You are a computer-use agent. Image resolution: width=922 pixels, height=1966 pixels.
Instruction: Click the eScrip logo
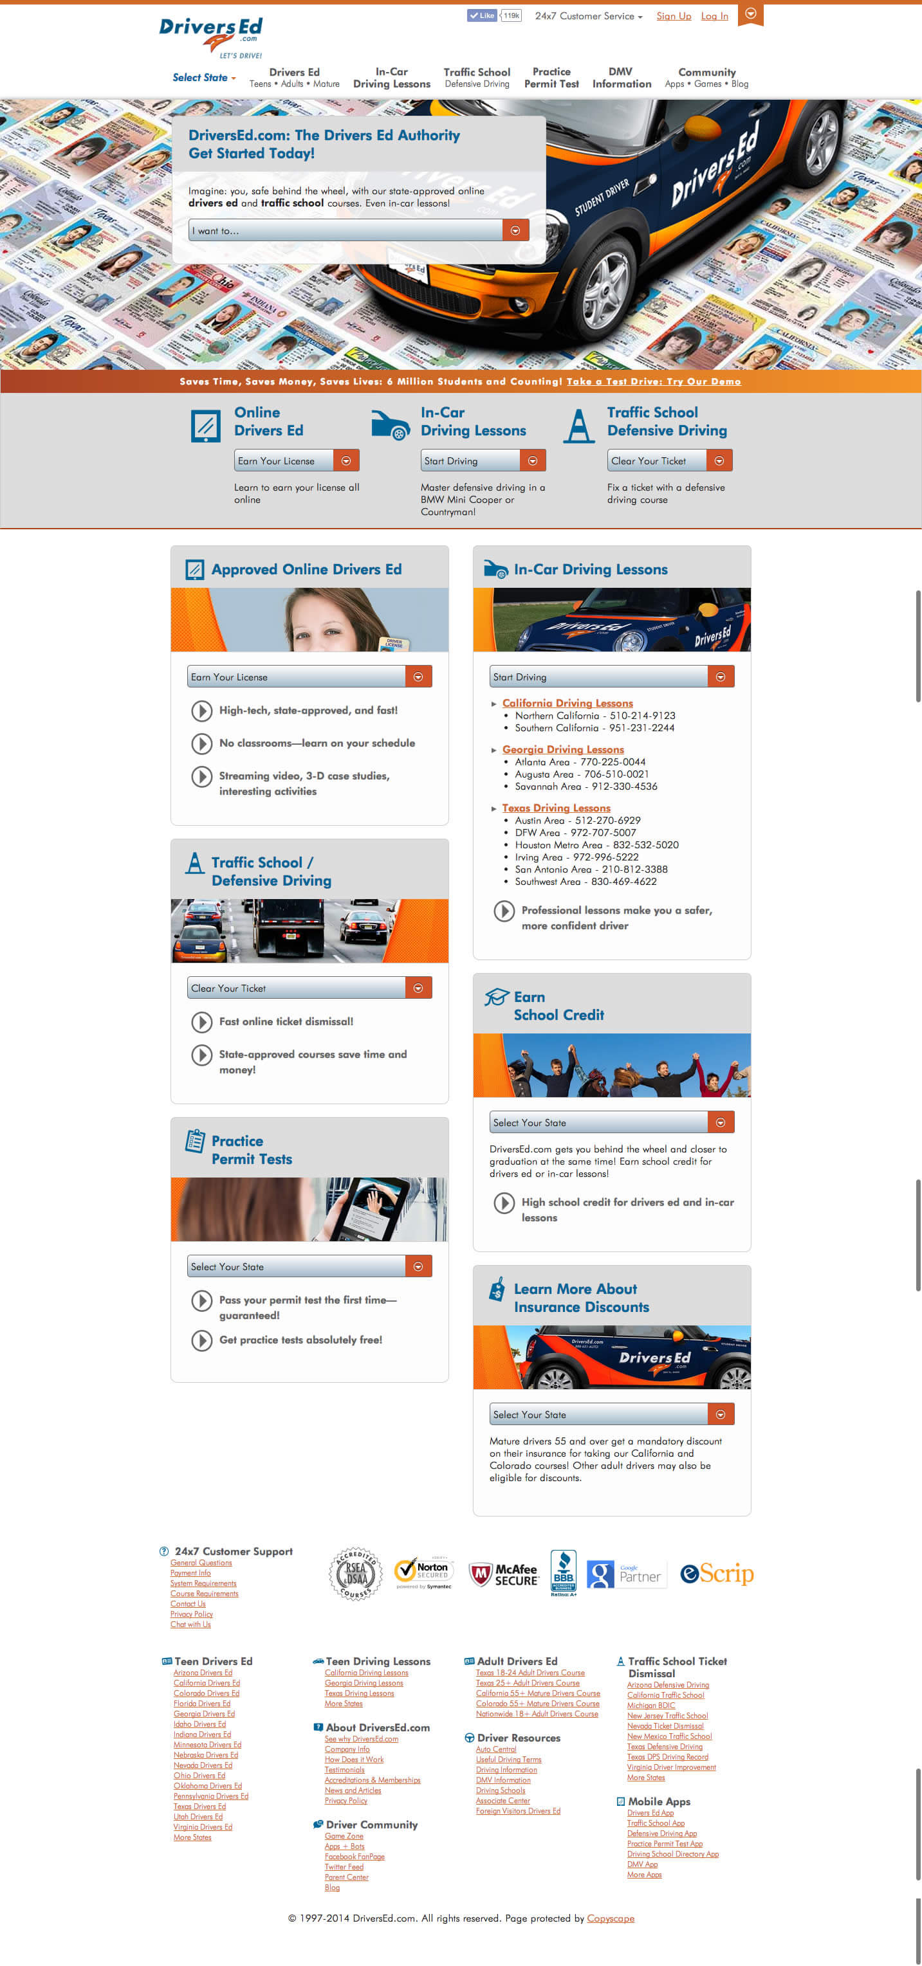point(717,1574)
